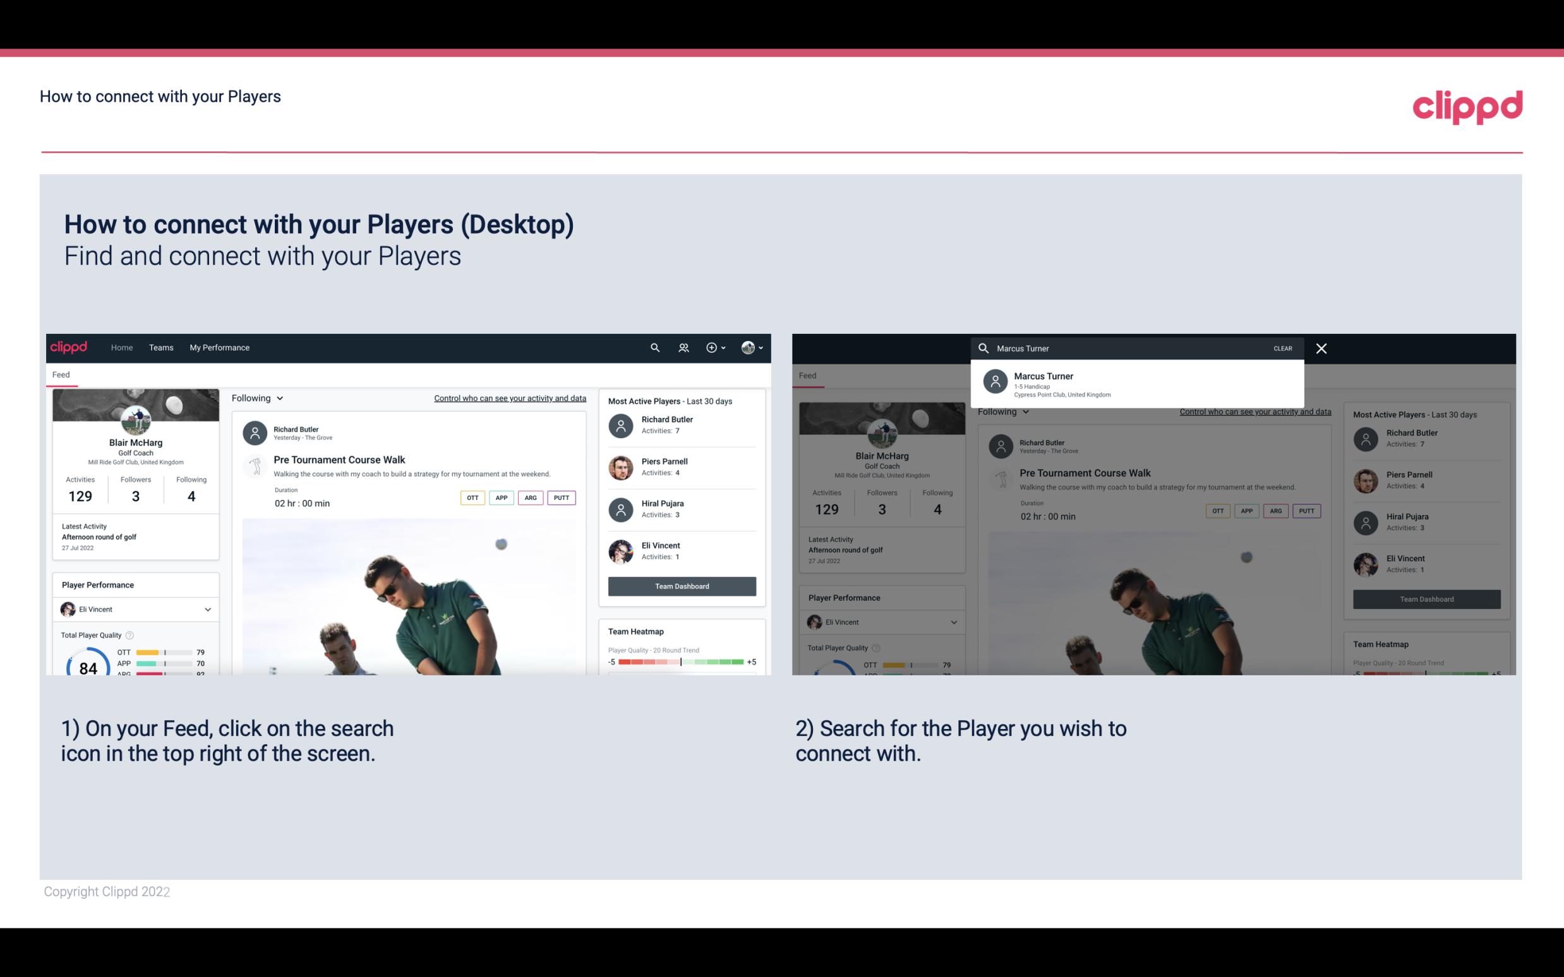The width and height of the screenshot is (1564, 977).
Task: Click the OTT performance category icon
Action: pyautogui.click(x=472, y=497)
